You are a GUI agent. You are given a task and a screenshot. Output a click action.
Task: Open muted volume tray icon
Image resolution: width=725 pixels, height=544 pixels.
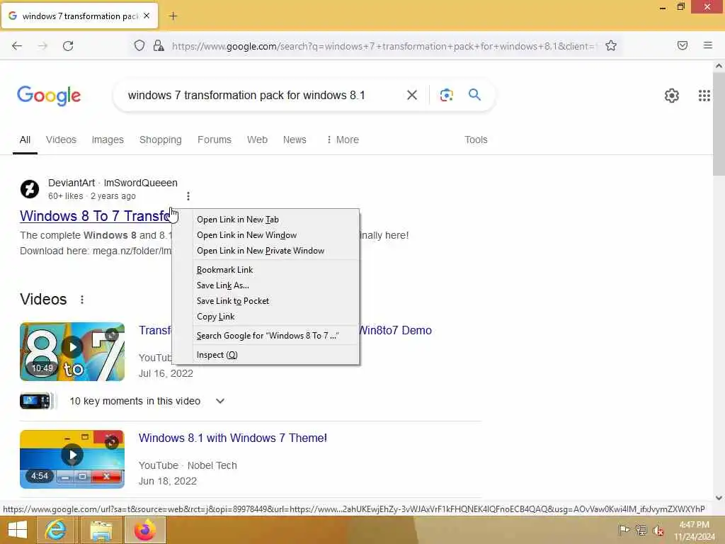[658, 531]
